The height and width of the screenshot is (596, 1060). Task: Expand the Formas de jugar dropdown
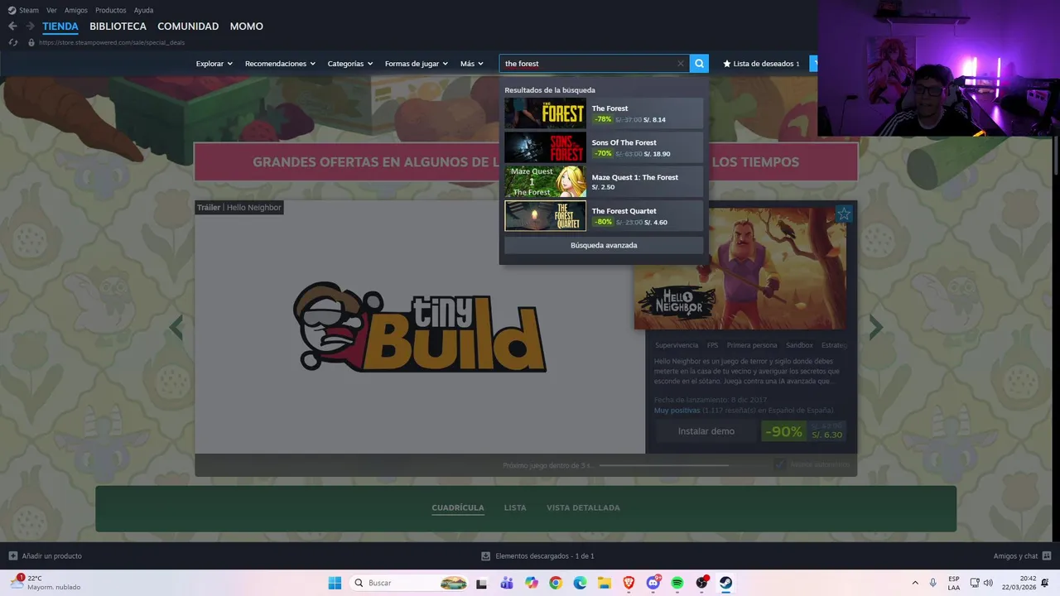click(417, 64)
